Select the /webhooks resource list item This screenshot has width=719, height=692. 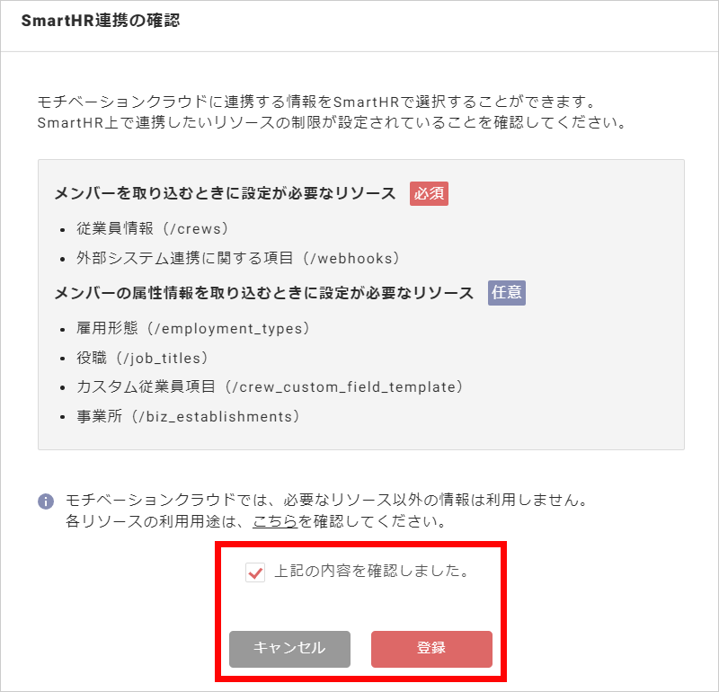pos(238,258)
